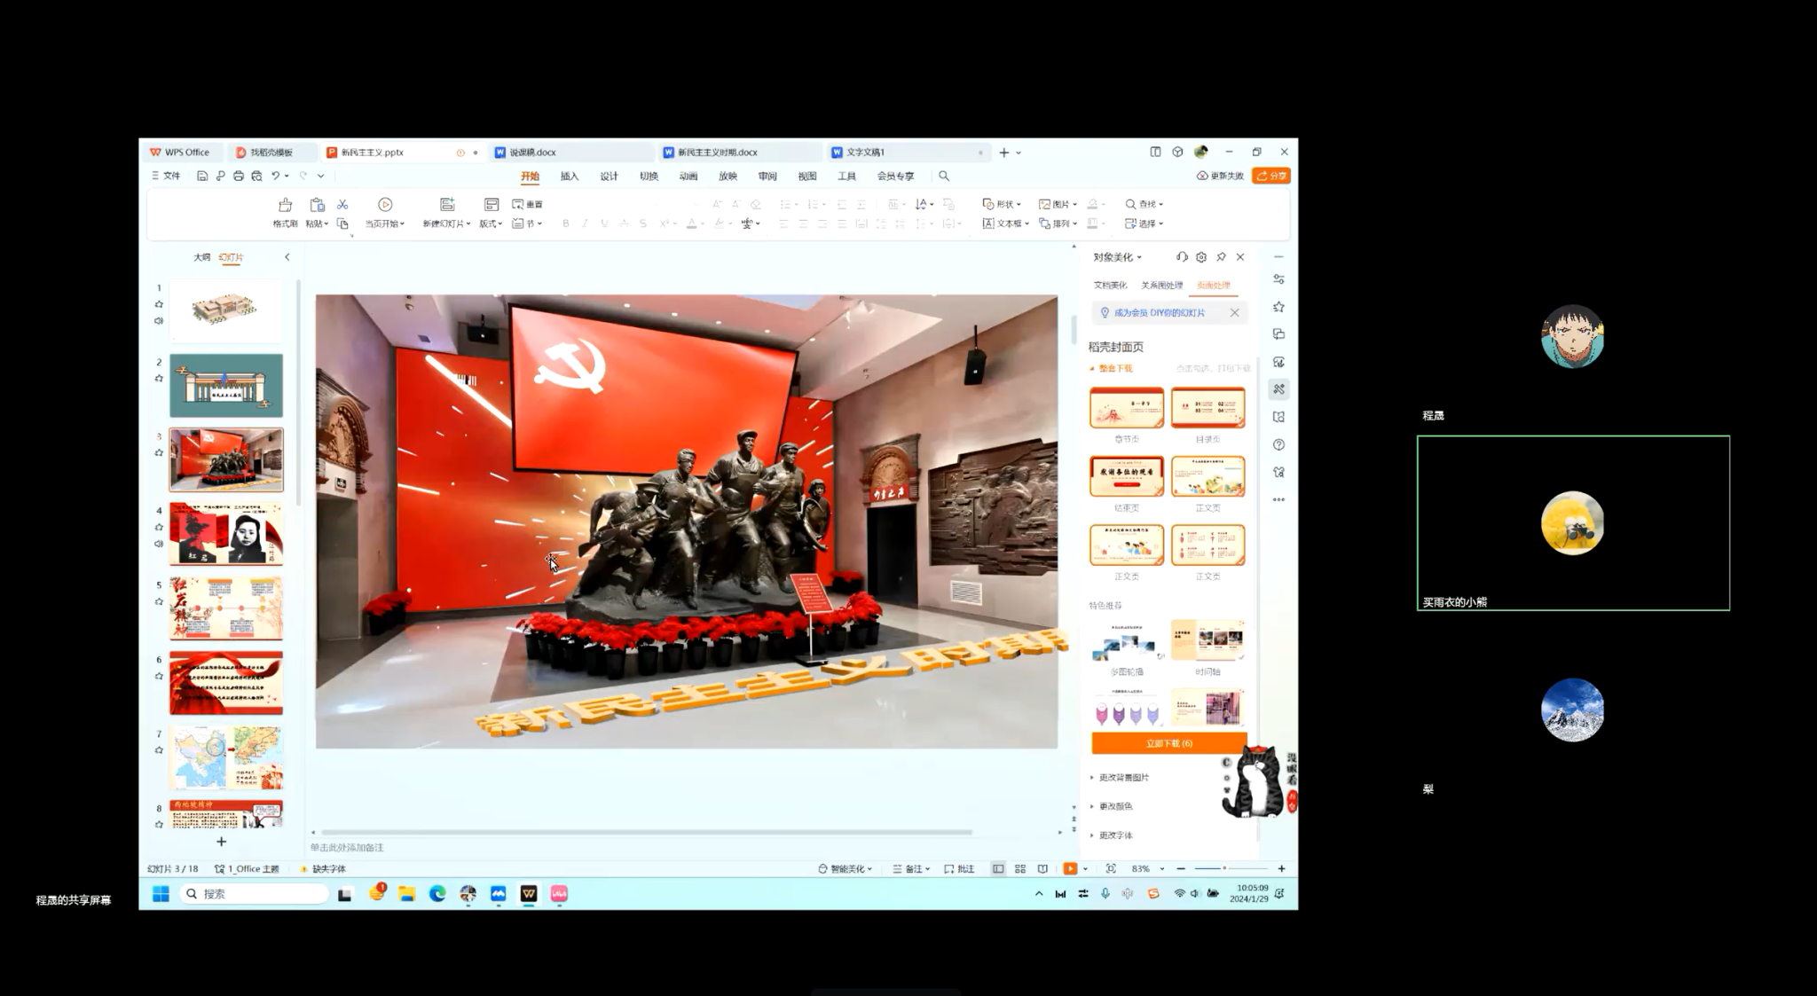1817x996 pixels.
Task: Click the New Slide (新建幻灯片) icon
Action: tap(447, 205)
